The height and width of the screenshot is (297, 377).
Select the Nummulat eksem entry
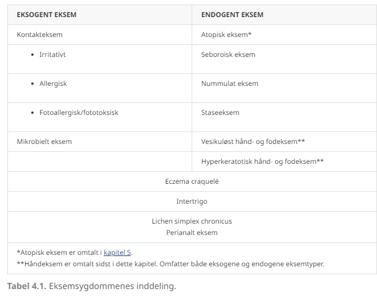(x=230, y=84)
